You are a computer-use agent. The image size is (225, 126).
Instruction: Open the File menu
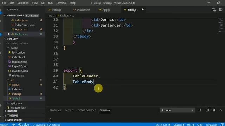pos(4,3)
